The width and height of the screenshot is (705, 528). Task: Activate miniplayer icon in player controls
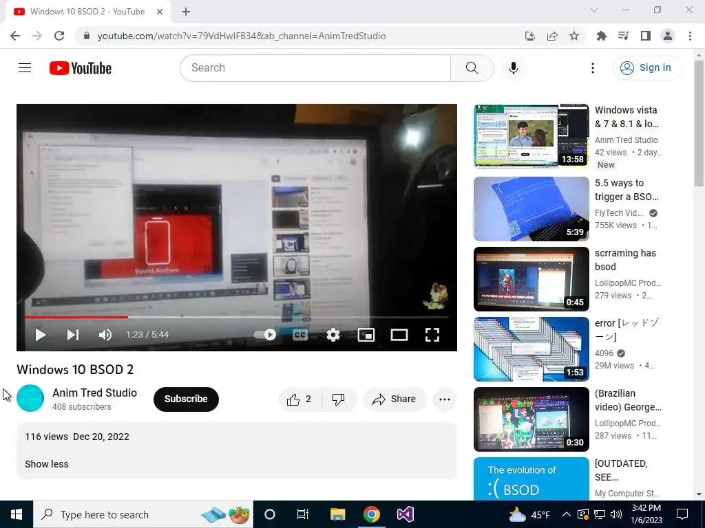[366, 335]
